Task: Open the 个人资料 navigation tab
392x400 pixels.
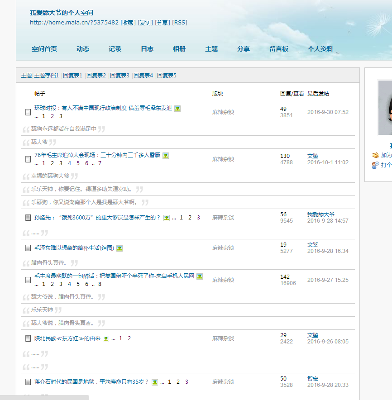Action: click(320, 49)
